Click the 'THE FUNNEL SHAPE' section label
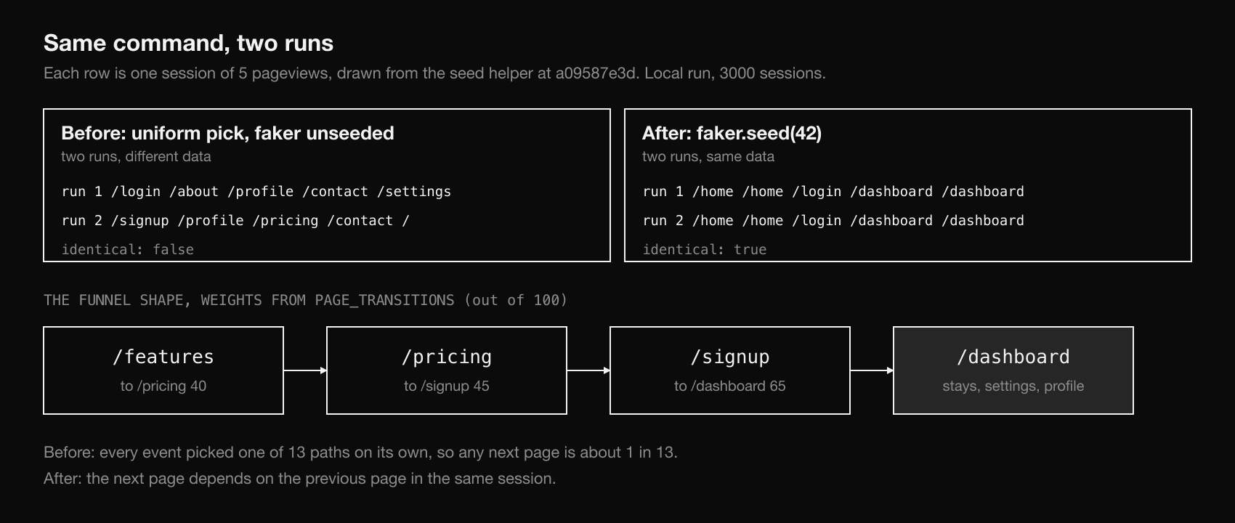Screen dimensions: 1235x523 [x=305, y=300]
